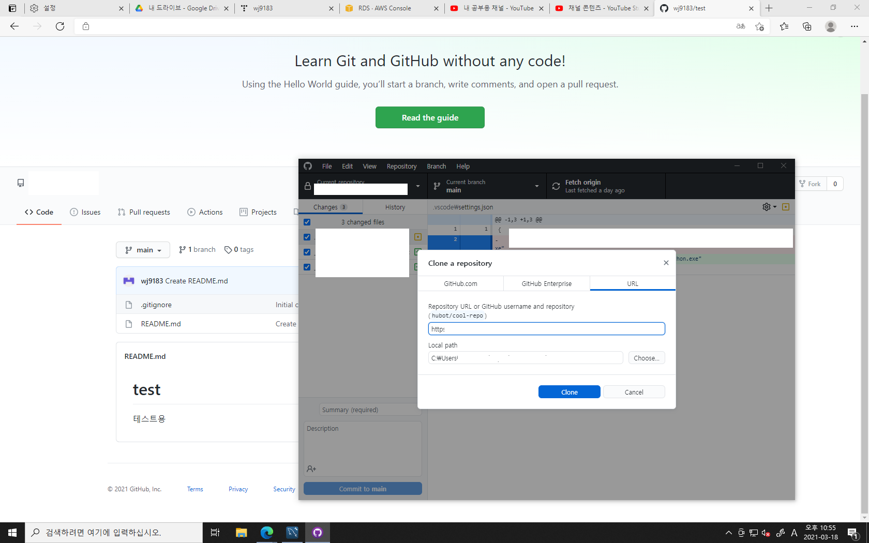Open Windows Start menu

pyautogui.click(x=12, y=533)
